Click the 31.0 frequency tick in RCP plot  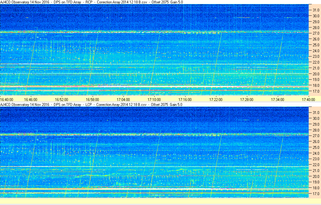316,10
